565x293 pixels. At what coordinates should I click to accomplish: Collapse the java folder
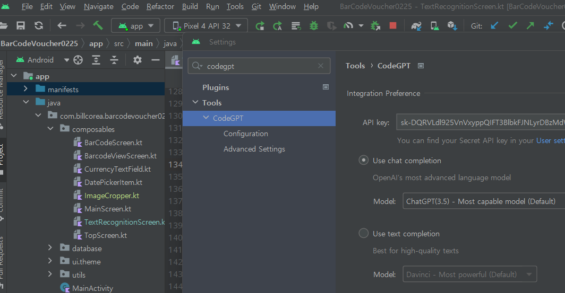(26, 102)
